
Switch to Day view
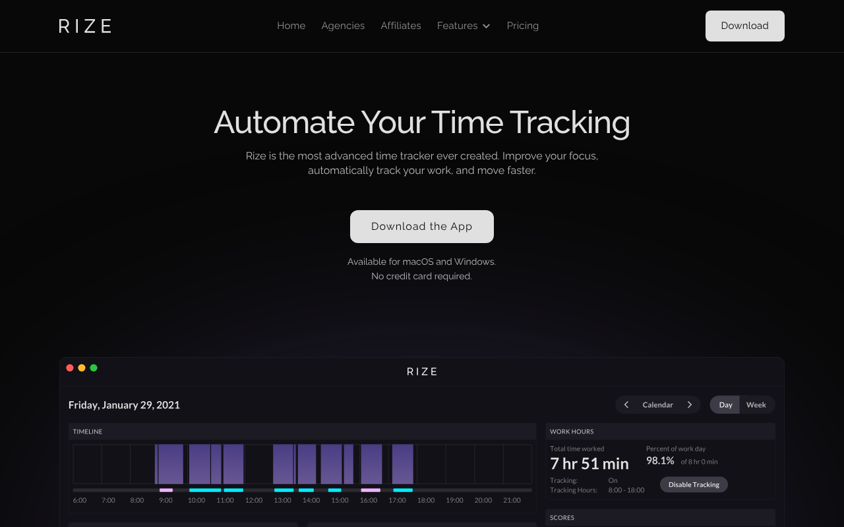[725, 404]
